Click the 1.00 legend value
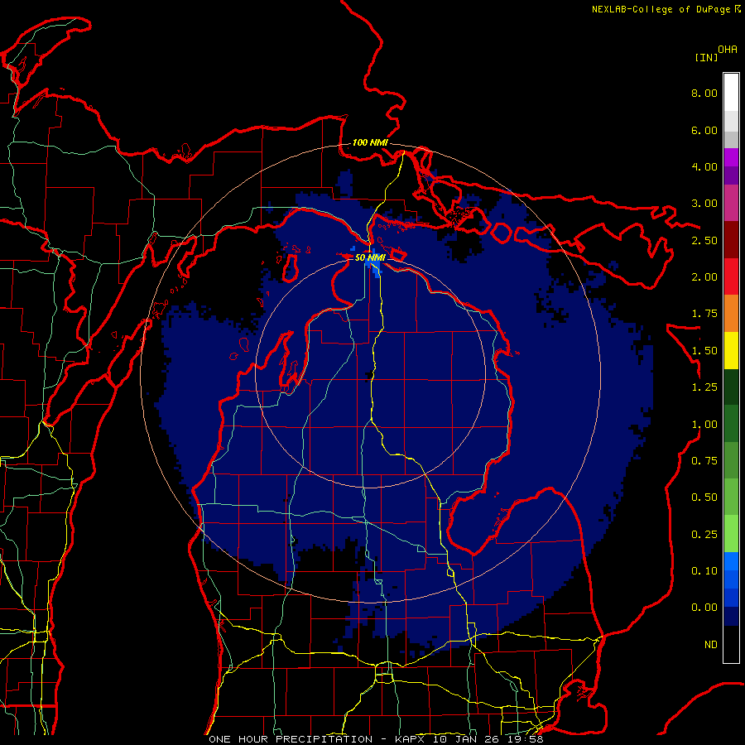This screenshot has height=745, width=745. pos(704,425)
